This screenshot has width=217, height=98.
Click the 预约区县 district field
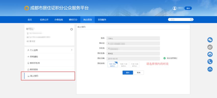(133, 53)
